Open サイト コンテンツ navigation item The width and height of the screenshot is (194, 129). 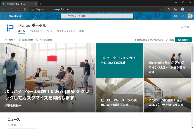click(66, 31)
